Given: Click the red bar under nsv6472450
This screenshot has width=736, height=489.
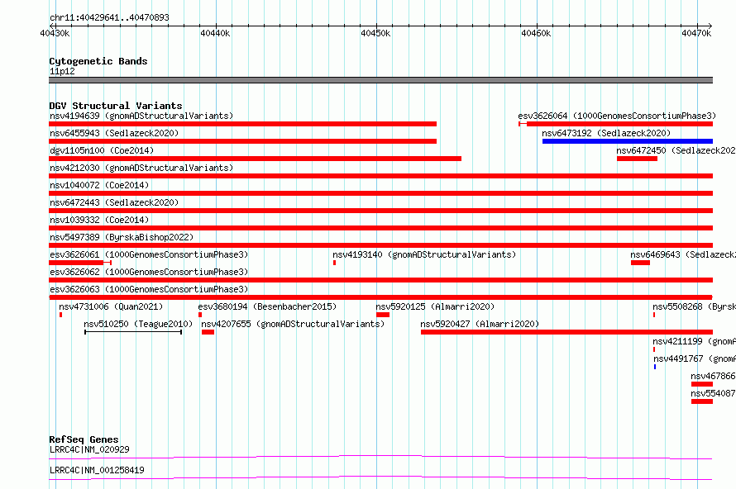Looking at the screenshot, I should point(637,159).
